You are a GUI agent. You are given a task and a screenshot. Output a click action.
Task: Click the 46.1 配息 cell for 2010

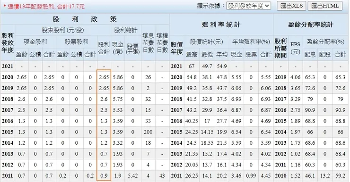click(310, 176)
